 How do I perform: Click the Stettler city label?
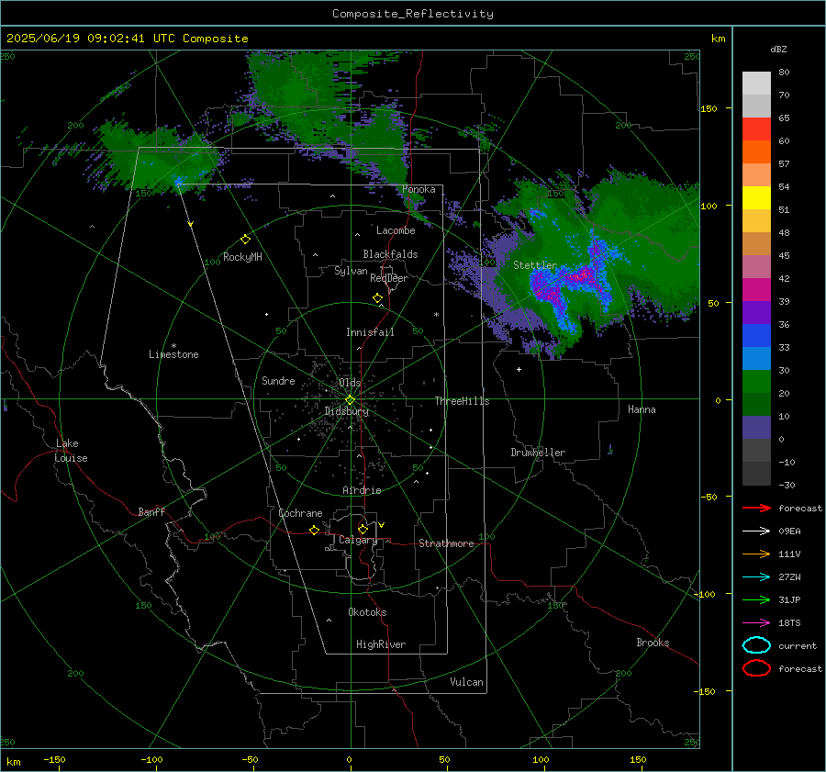(535, 265)
